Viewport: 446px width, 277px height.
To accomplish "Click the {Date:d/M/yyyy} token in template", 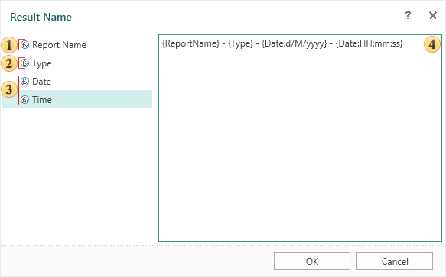I will (294, 43).
